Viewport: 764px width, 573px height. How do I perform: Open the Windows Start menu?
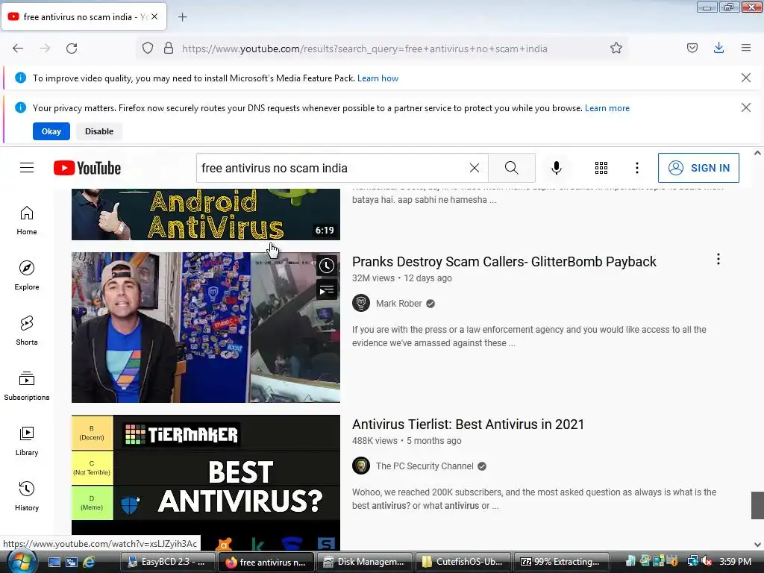[20, 562]
